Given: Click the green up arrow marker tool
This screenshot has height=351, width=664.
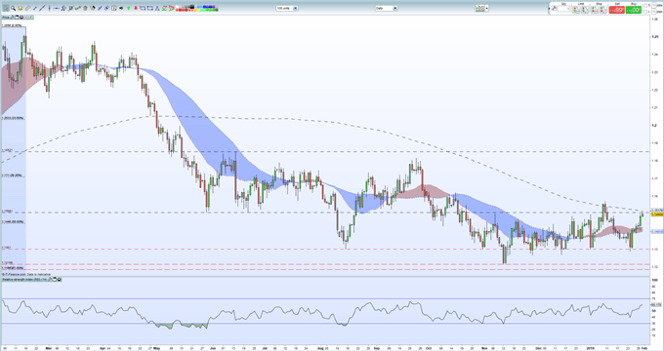Looking at the screenshot, I should tap(128, 8).
